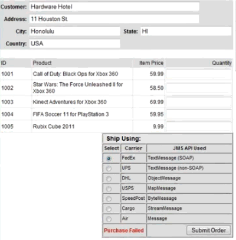Click the Item Price column header
This screenshot has width=236, height=240.
coord(151,63)
